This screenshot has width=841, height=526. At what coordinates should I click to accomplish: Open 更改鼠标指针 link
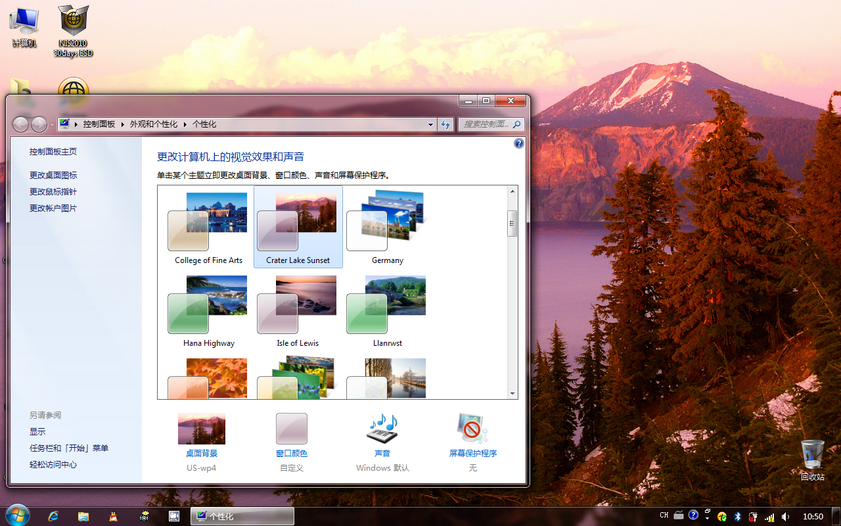coord(53,191)
